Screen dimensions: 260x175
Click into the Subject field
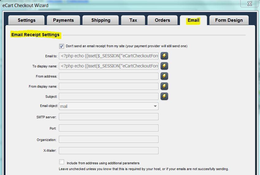click(x=109, y=97)
